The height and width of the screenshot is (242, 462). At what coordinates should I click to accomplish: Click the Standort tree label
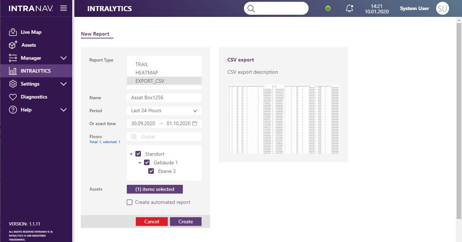[x=154, y=154]
